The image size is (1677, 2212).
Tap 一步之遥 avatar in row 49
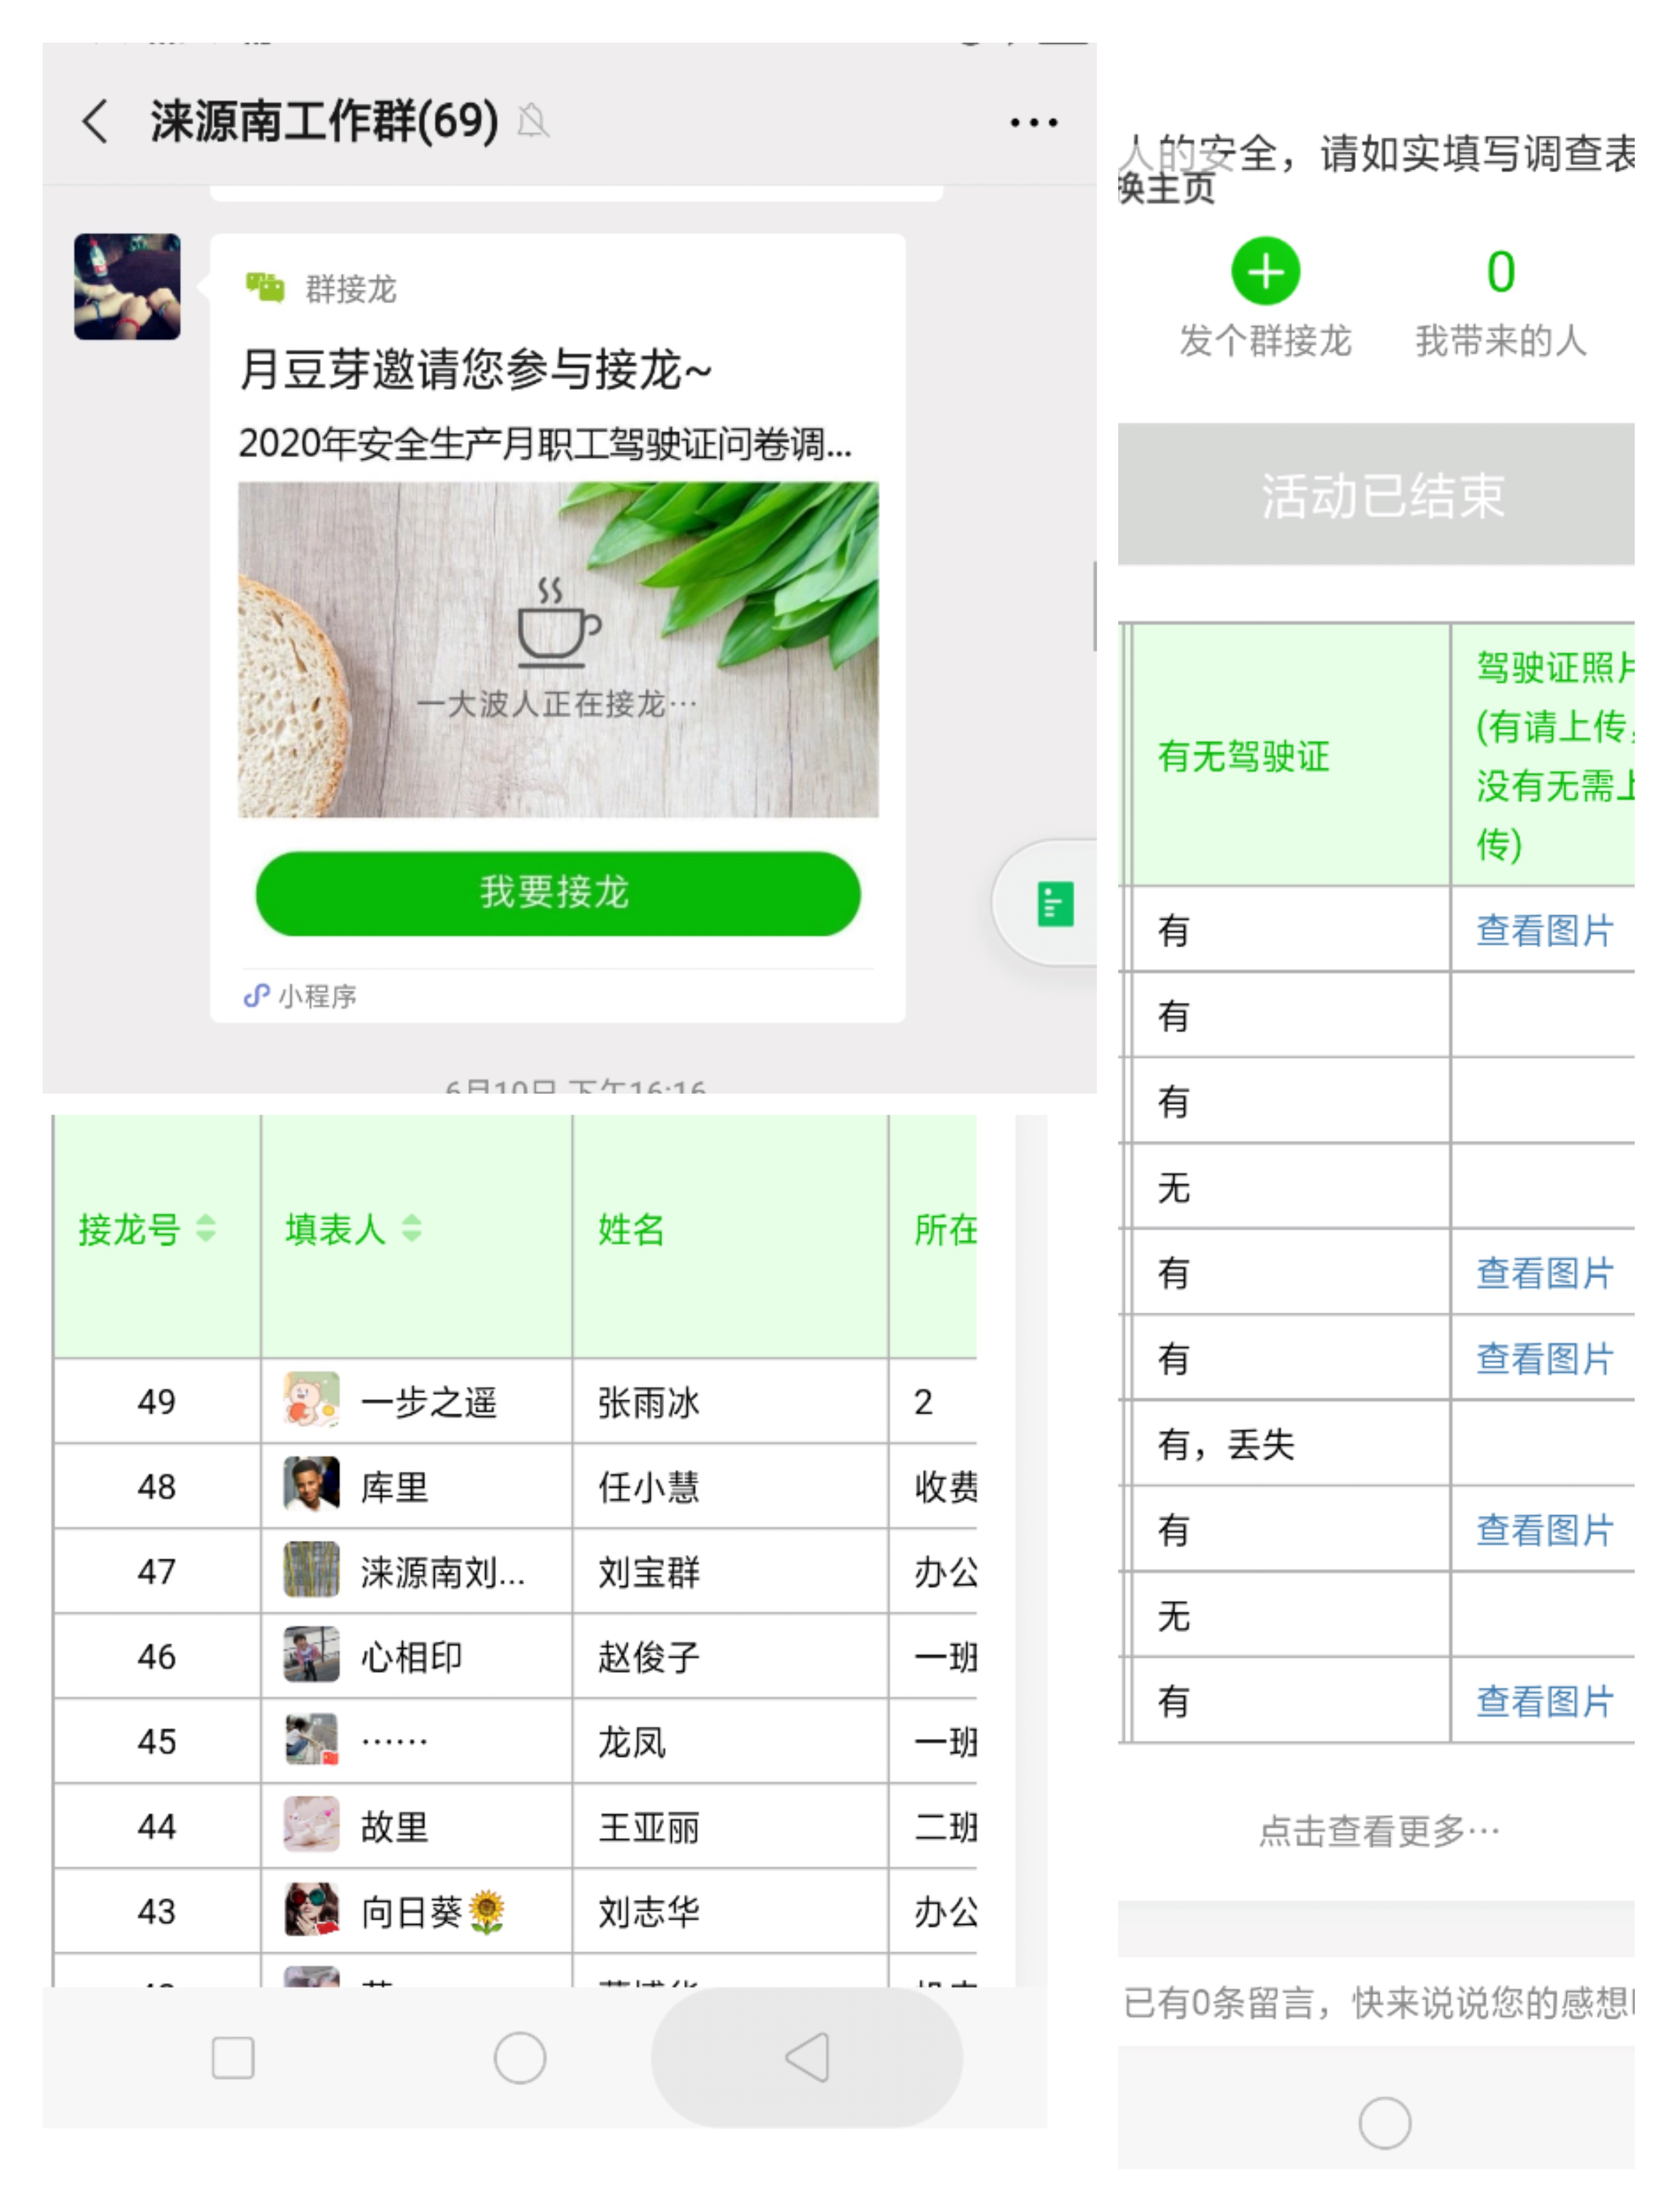(311, 1400)
